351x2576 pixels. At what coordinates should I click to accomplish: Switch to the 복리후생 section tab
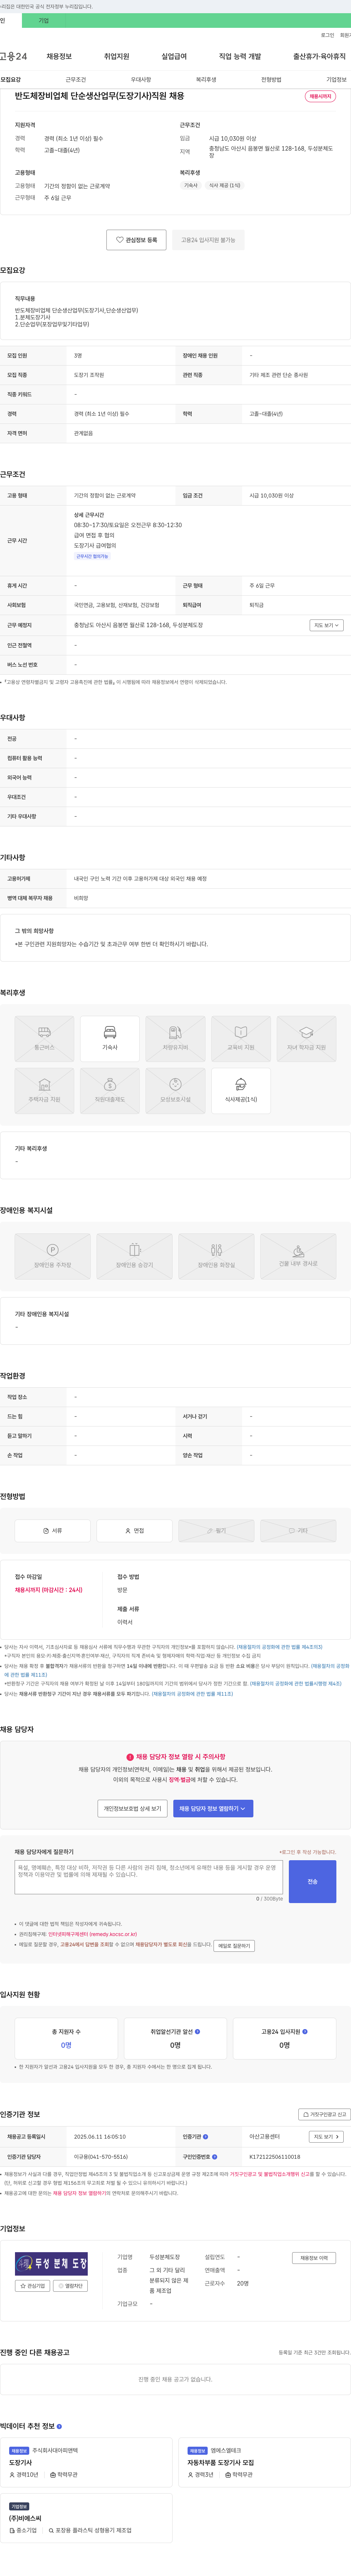tap(207, 79)
